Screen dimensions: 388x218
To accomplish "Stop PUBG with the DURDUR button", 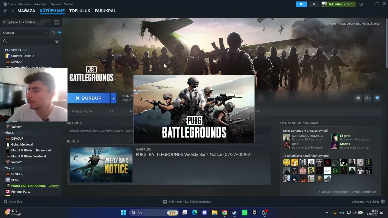I will click(x=89, y=98).
